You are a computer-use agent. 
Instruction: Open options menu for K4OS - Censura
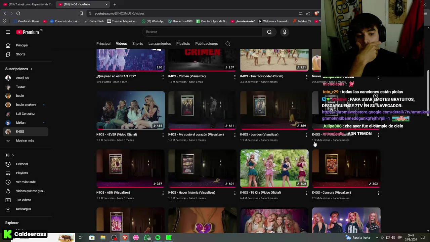379,193
